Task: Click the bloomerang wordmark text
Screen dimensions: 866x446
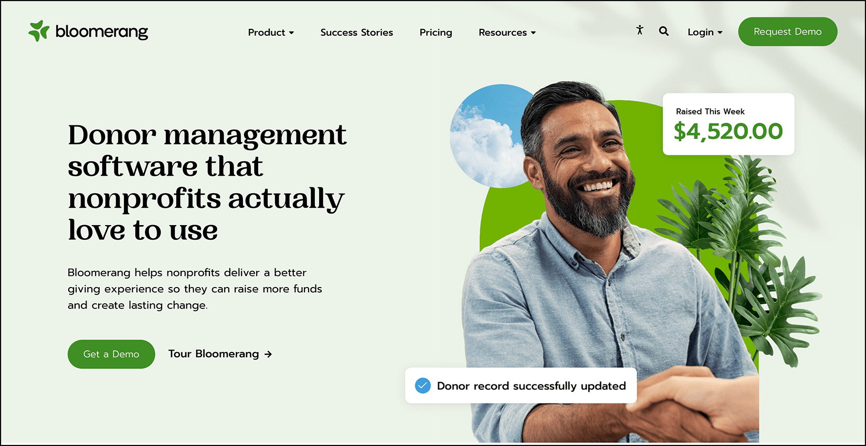Action: click(x=102, y=32)
